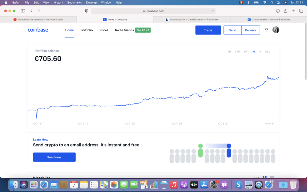Click the Send button in header
307x192 pixels.
point(232,30)
